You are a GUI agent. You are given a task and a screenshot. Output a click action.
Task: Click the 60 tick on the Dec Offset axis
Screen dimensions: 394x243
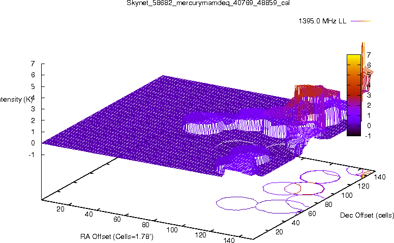click(x=312, y=214)
